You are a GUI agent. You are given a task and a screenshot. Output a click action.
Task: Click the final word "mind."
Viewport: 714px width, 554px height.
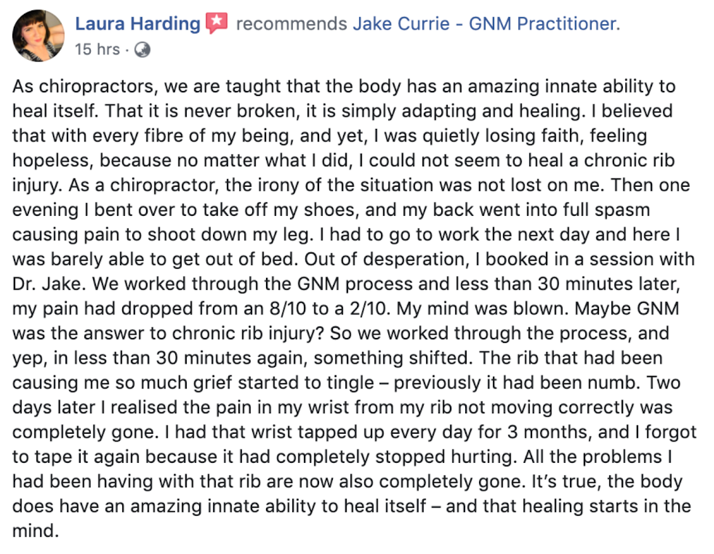pos(36,531)
